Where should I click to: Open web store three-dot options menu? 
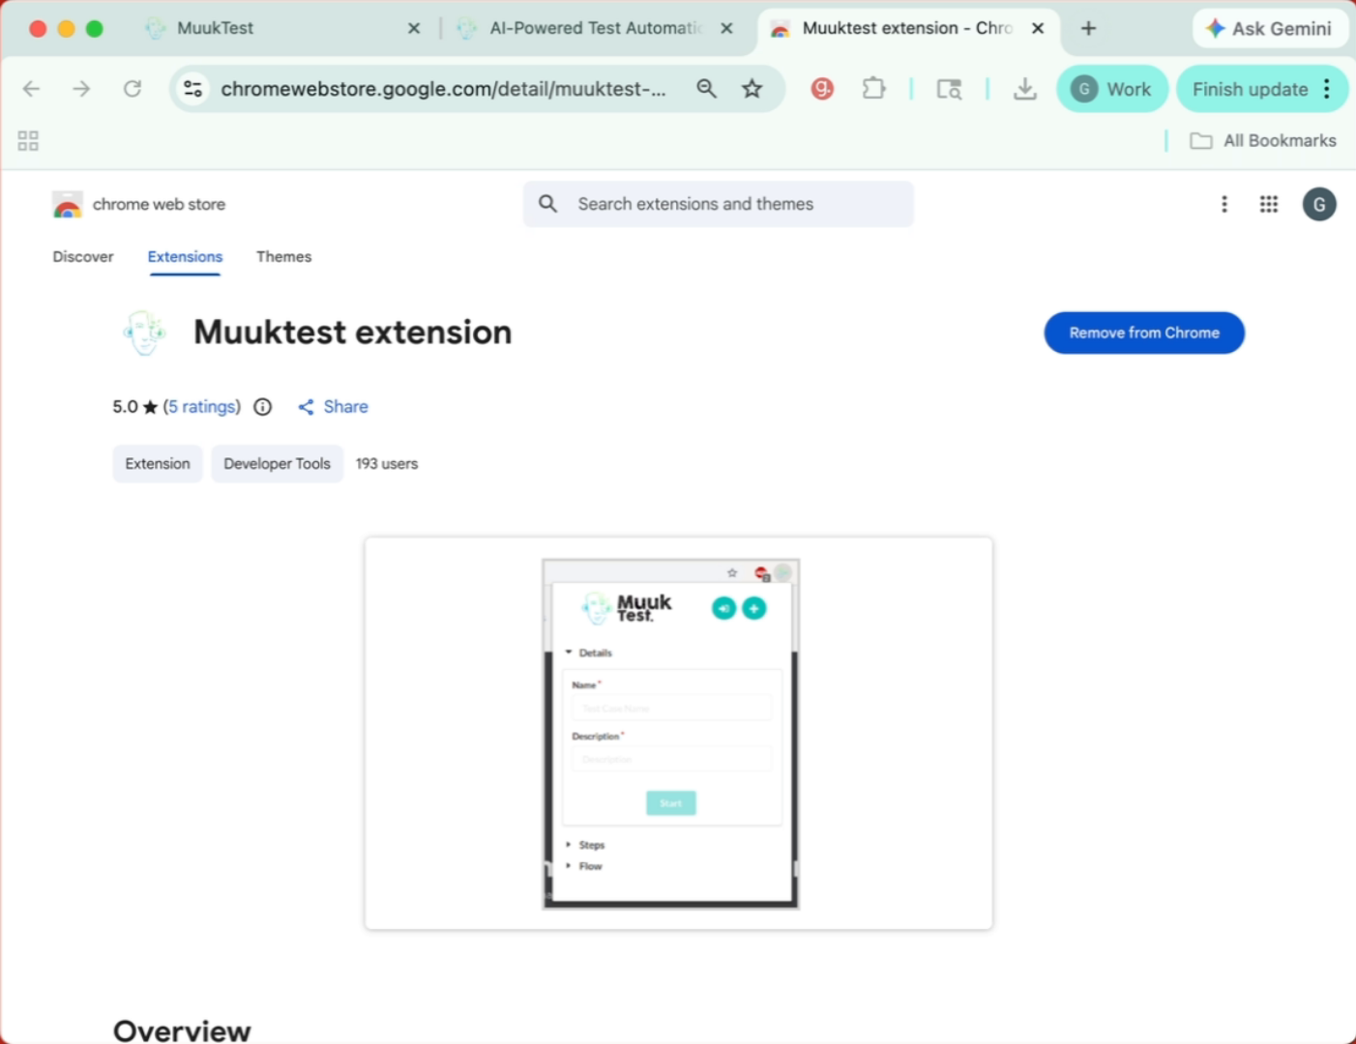click(x=1224, y=204)
